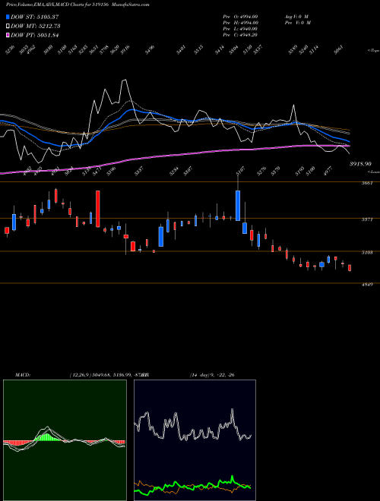Click the Pre V: 0 M value
The width and height of the screenshot is (380, 501).
click(299, 23)
